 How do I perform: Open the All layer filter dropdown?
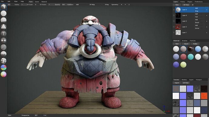(x=199, y=5)
